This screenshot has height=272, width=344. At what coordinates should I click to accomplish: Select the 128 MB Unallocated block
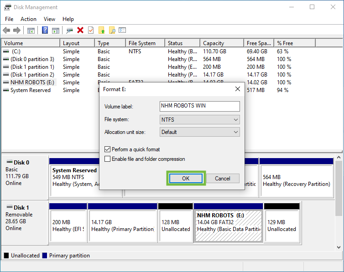point(176,223)
